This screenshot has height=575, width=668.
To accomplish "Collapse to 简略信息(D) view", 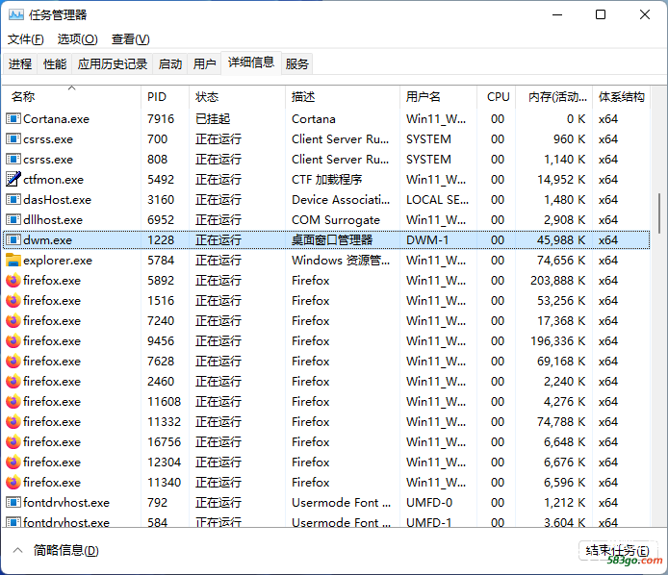I will click(x=56, y=551).
